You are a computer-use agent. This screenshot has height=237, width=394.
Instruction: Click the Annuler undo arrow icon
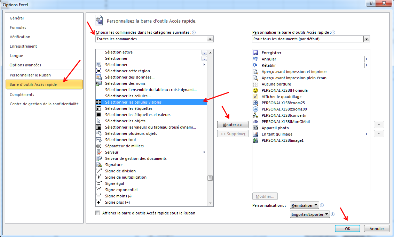click(x=255, y=59)
